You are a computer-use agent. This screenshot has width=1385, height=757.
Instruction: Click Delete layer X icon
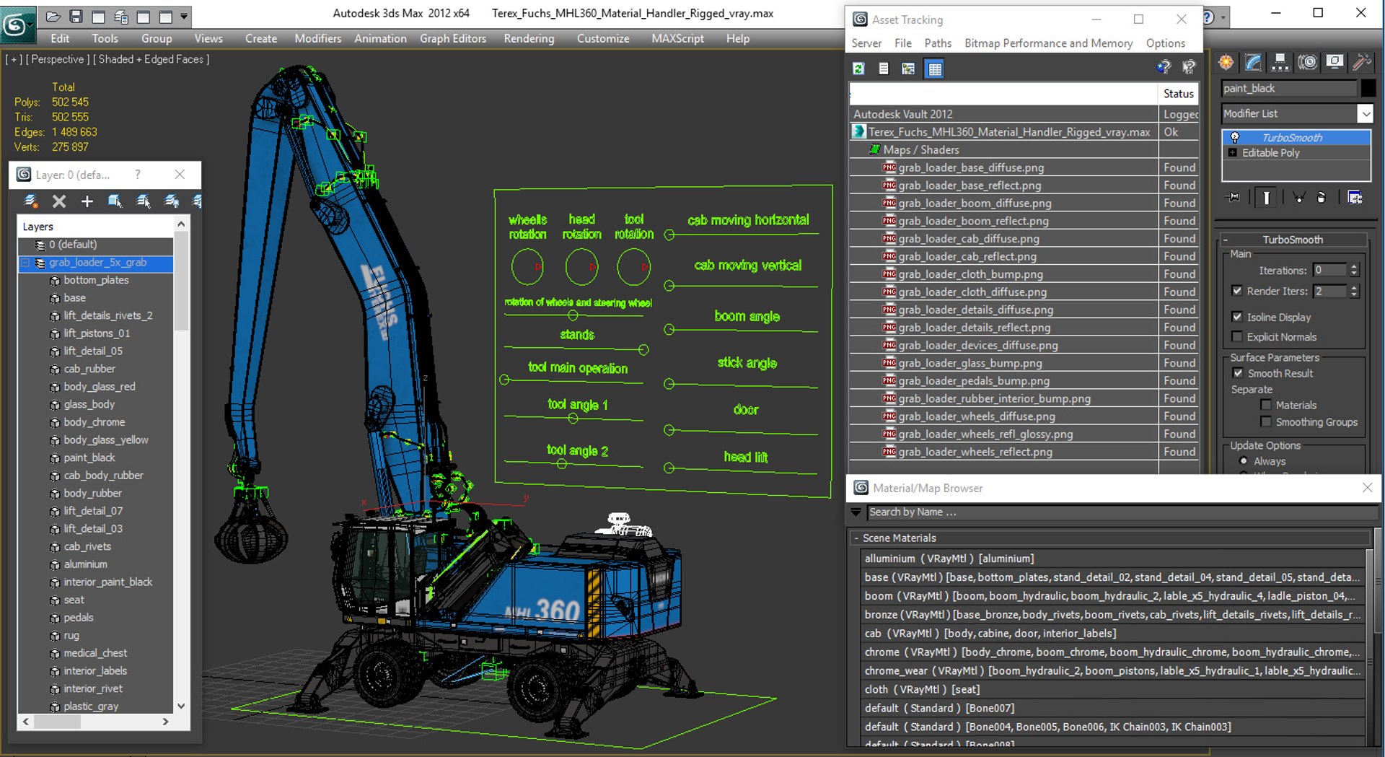click(x=59, y=201)
